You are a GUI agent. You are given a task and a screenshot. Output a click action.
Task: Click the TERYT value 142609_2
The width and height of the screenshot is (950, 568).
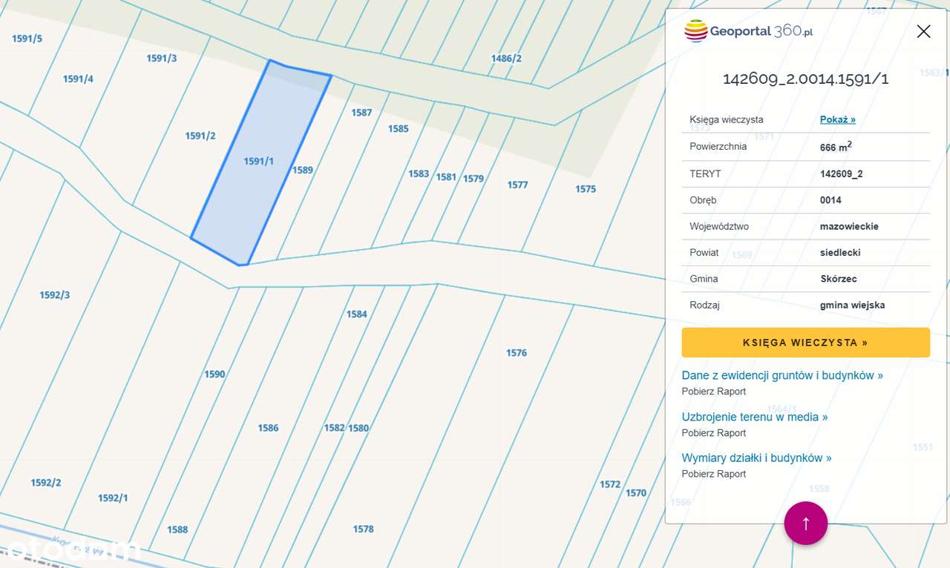tap(841, 174)
